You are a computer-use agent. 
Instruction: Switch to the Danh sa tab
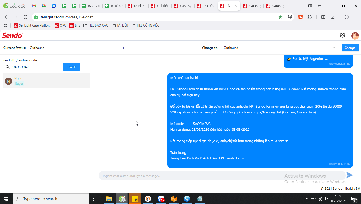point(137,6)
